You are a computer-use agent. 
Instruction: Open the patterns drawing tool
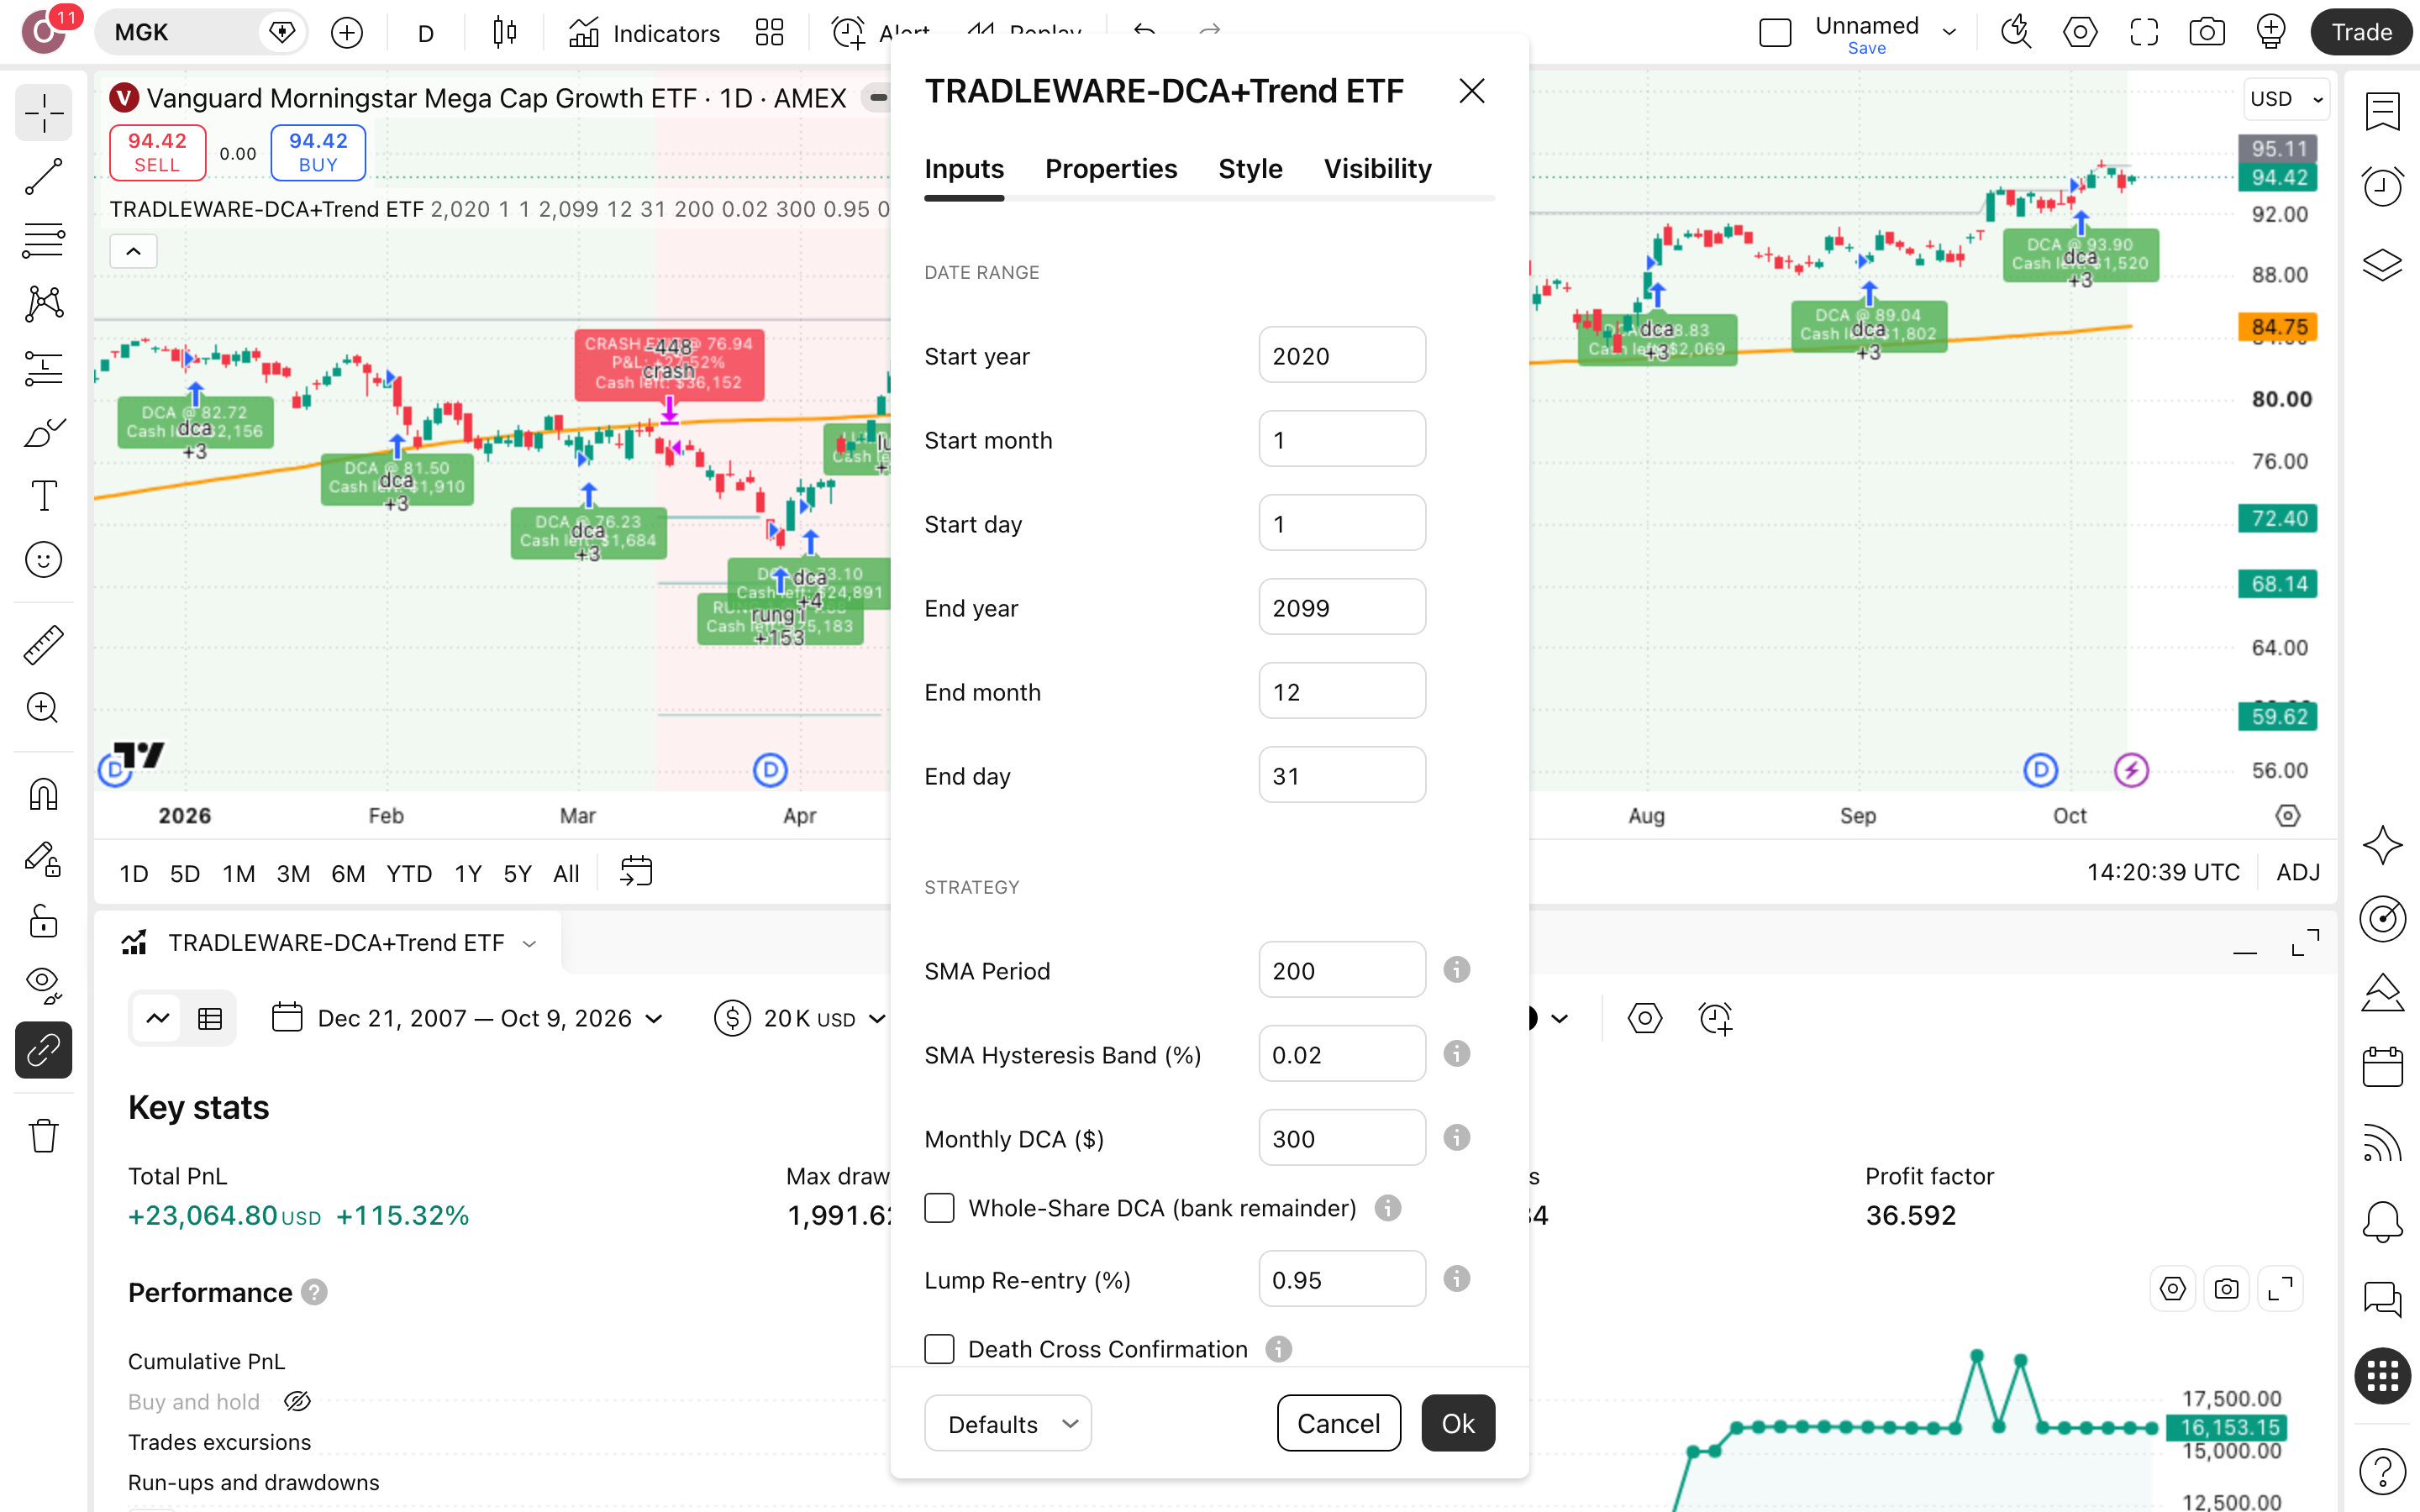(43, 304)
